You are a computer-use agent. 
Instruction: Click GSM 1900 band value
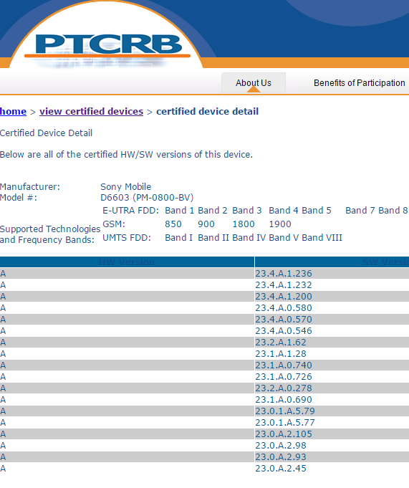280,224
